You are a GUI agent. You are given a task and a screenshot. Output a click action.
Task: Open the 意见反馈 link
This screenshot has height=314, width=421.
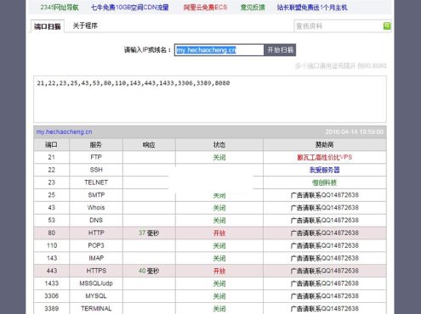click(253, 8)
